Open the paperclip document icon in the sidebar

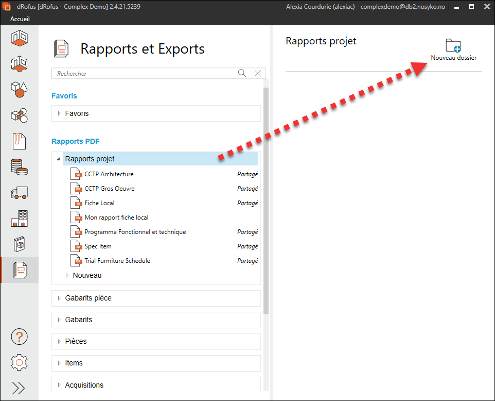click(x=19, y=141)
